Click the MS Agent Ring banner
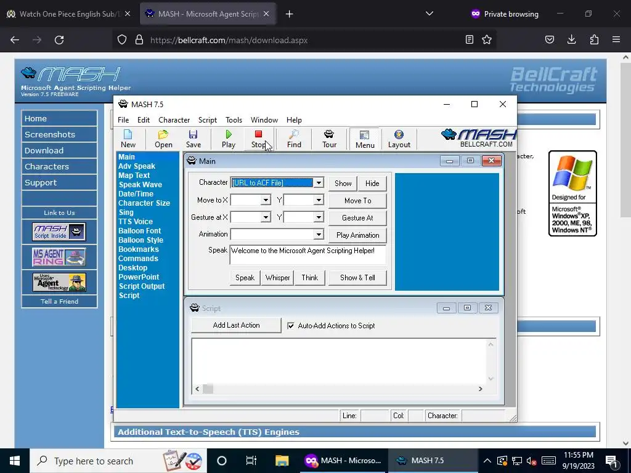 (x=59, y=257)
